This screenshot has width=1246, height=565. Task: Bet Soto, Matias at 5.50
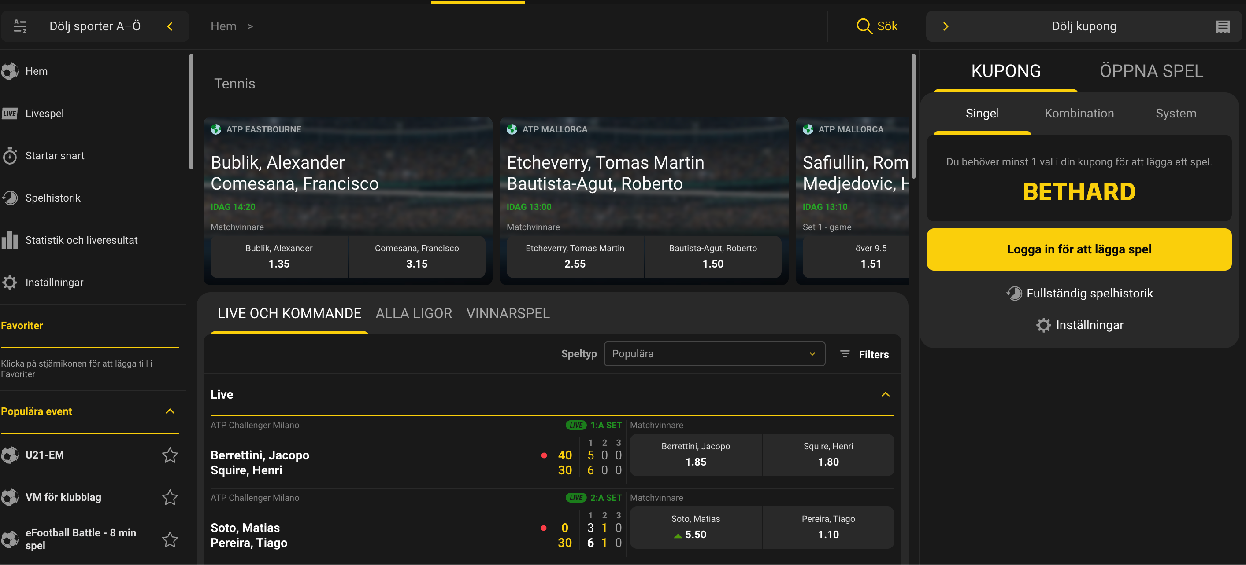[696, 527]
